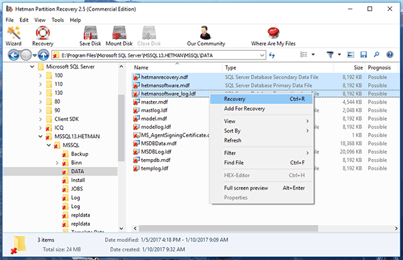Collapse the MSSQL13.HETMAN node
Viewport: 403px width, 260px height.
(x=40, y=137)
